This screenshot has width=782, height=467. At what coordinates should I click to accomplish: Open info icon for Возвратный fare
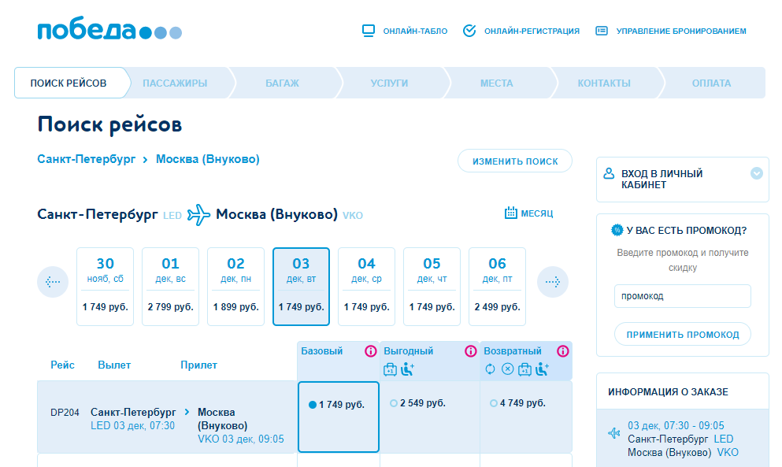pos(563,351)
